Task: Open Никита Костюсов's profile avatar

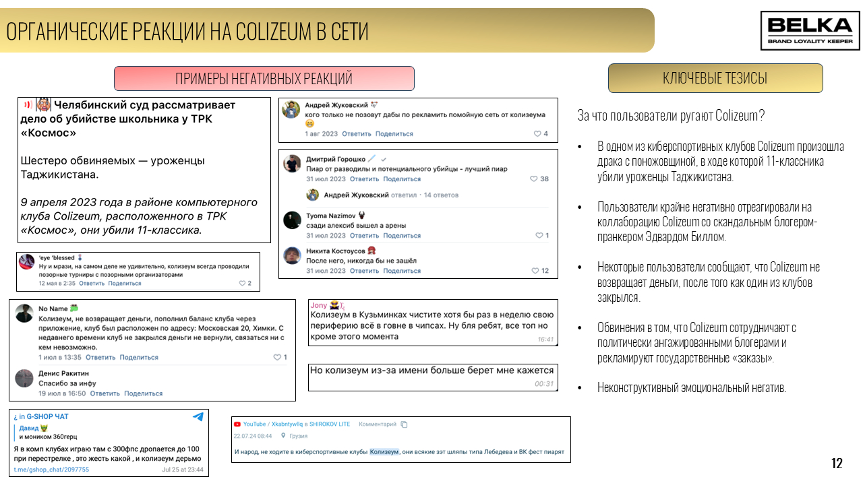Action: click(292, 255)
